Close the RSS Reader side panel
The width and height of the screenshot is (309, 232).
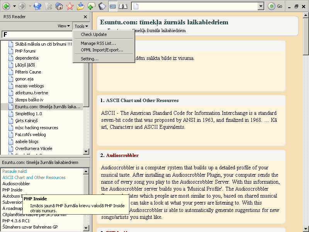coord(85,17)
